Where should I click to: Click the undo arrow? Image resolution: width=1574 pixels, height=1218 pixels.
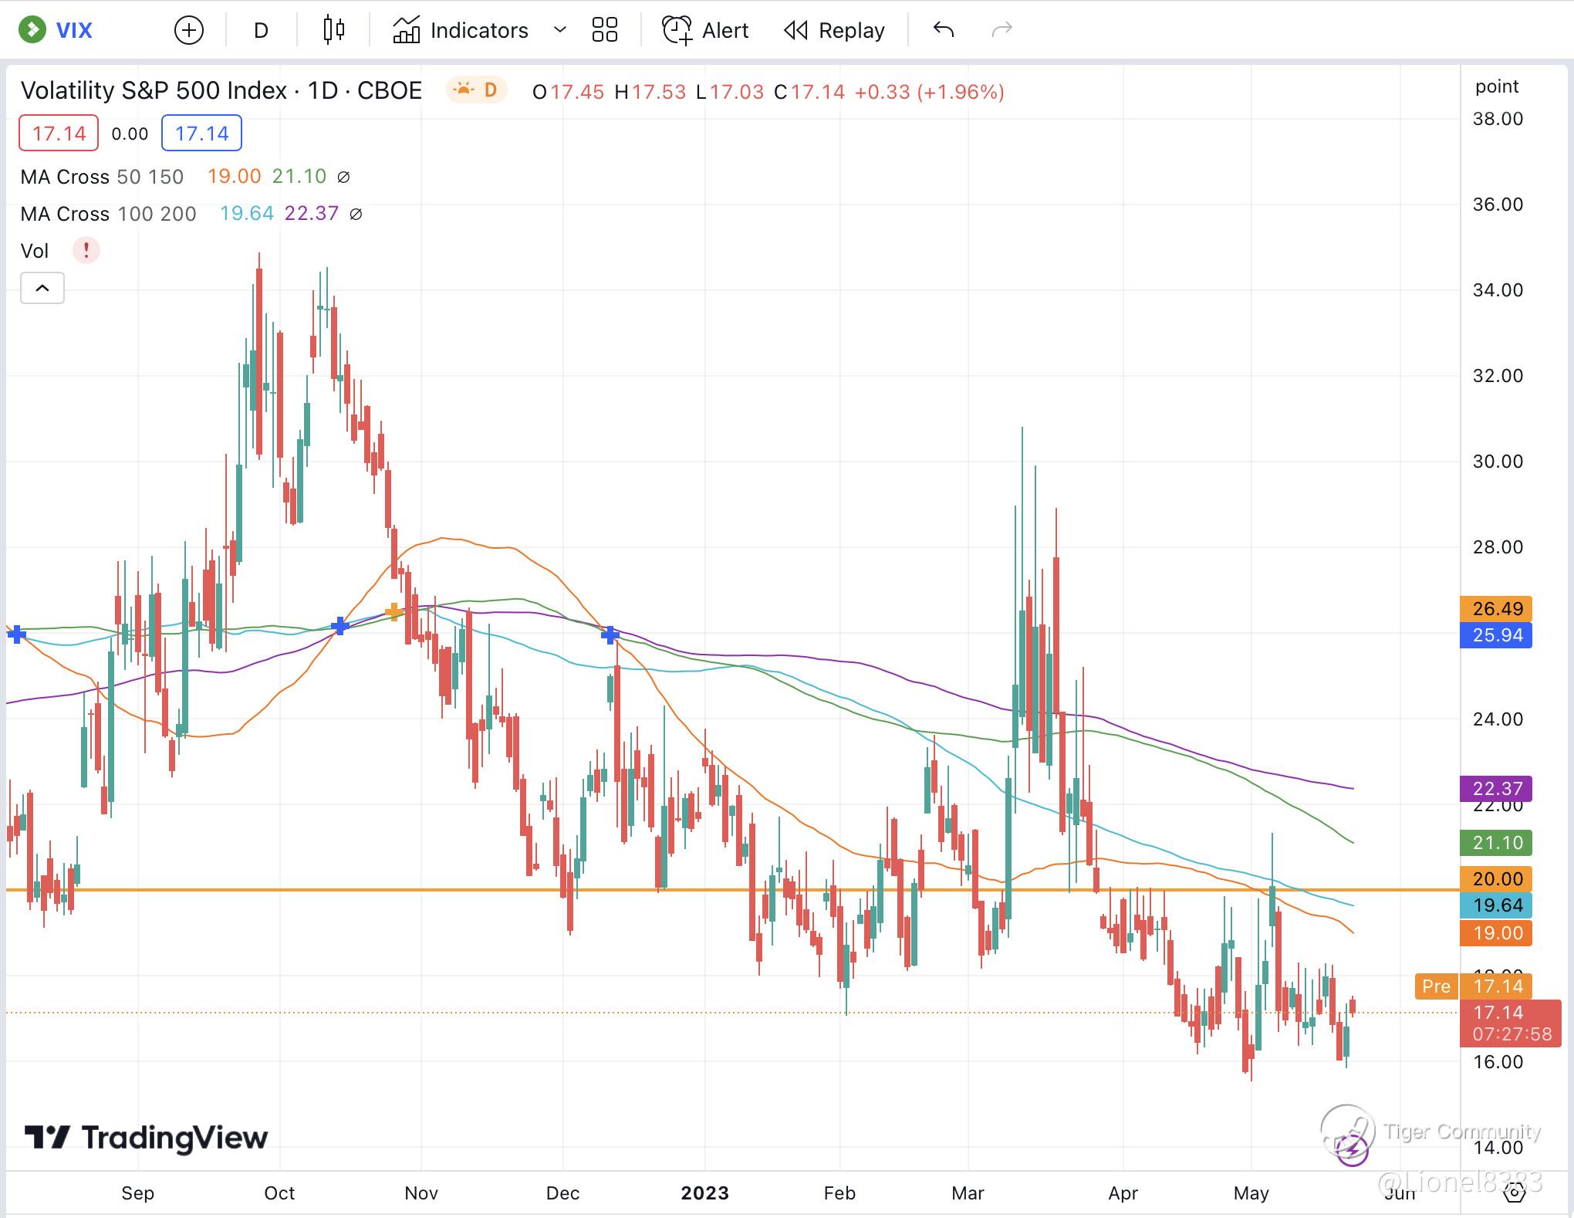[x=943, y=30]
